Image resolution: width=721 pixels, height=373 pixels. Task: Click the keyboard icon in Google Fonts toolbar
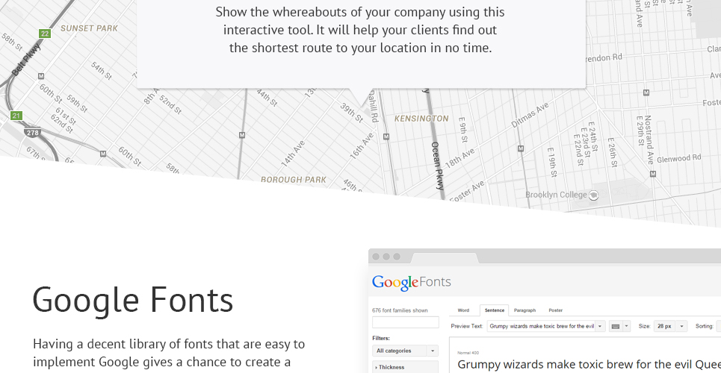tap(615, 327)
